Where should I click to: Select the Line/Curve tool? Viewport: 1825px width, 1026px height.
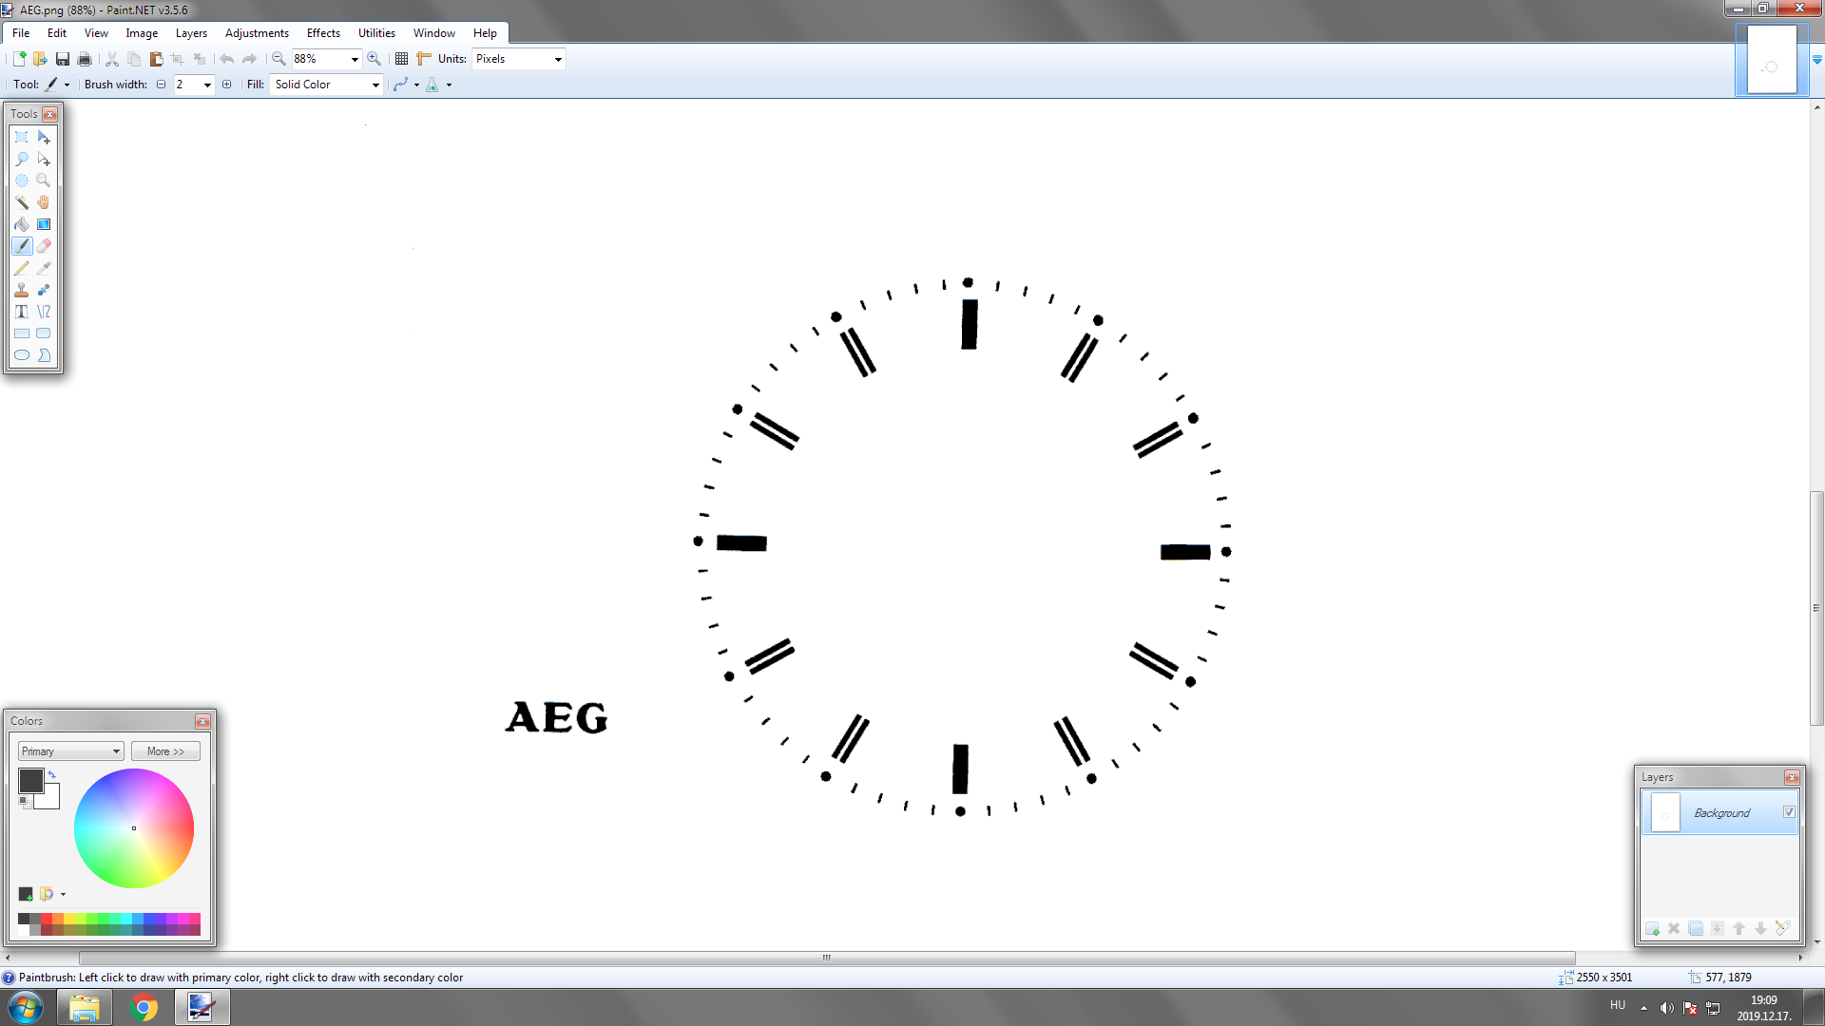[44, 312]
